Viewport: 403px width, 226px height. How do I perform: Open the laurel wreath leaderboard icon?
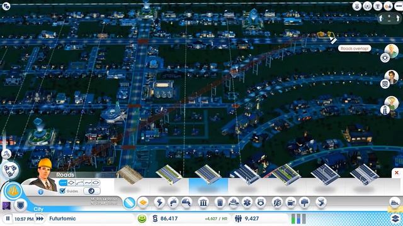367,6
